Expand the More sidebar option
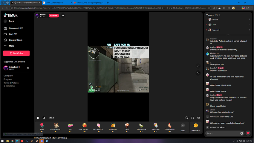 [x=9, y=46]
